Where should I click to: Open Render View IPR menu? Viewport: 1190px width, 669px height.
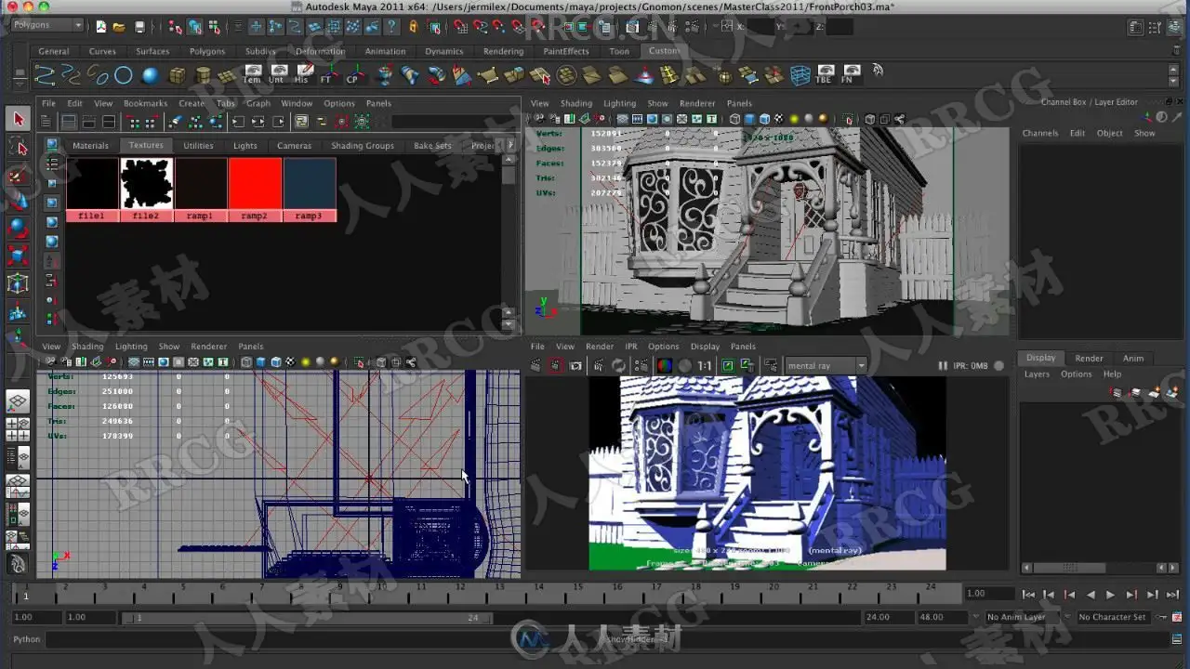[x=631, y=347]
